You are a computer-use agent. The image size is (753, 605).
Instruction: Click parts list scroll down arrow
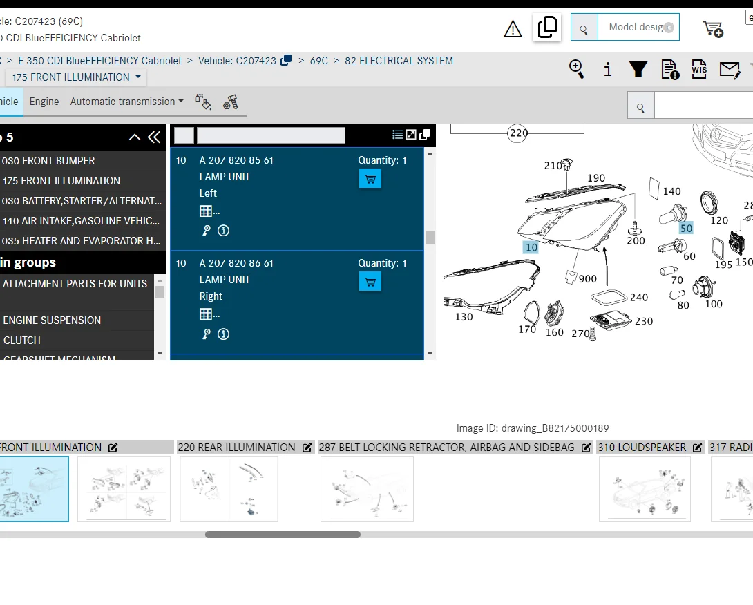pyautogui.click(x=430, y=354)
